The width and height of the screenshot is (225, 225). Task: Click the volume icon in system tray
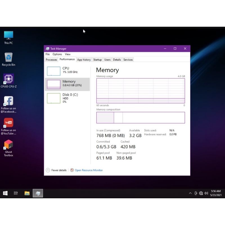pos(206,193)
